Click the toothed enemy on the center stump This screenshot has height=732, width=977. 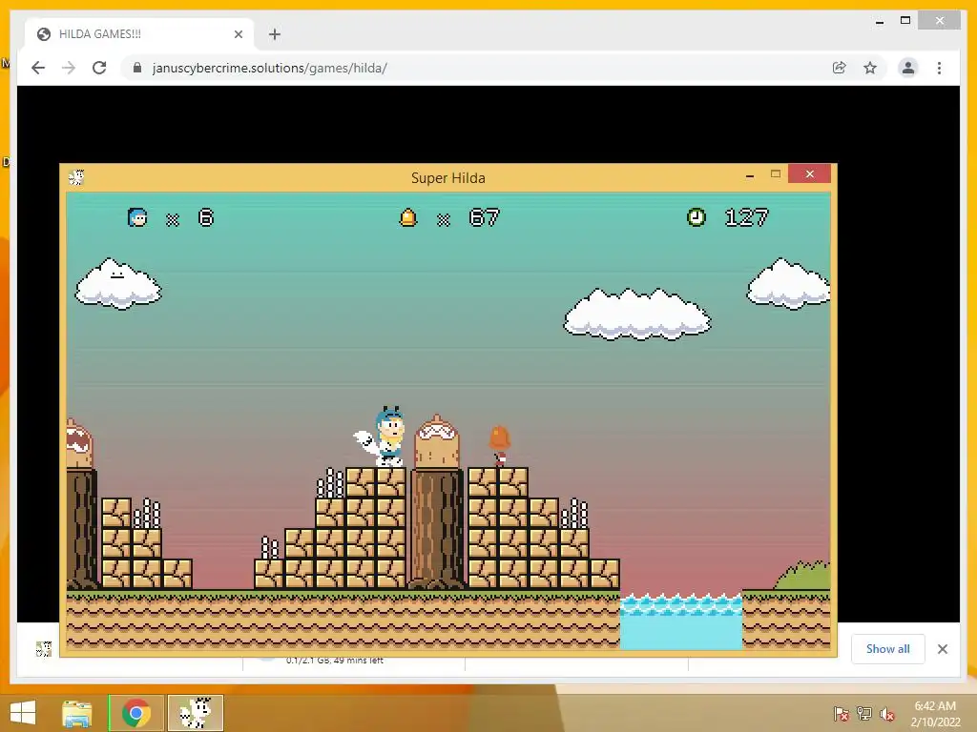coord(437,442)
